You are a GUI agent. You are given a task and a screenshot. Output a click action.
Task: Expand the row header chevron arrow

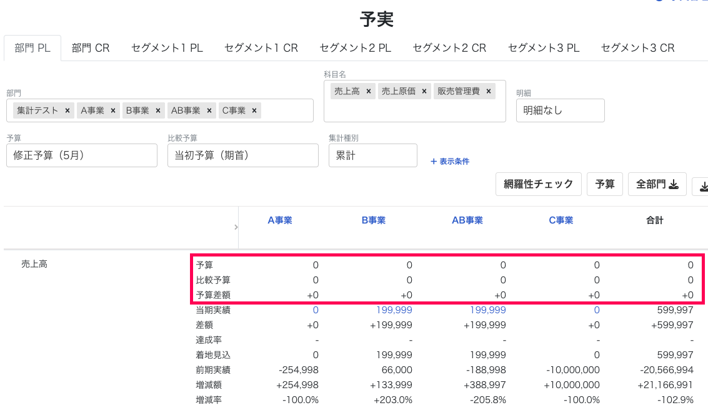point(236,227)
